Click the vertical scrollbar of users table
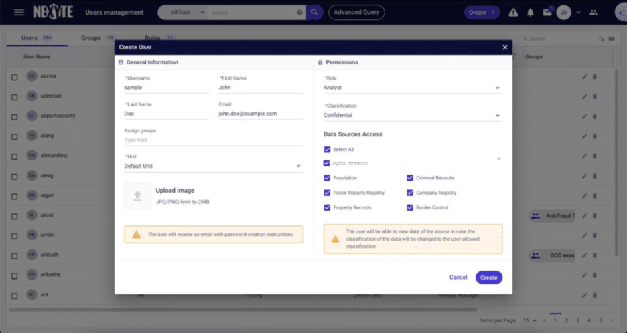 (616, 162)
